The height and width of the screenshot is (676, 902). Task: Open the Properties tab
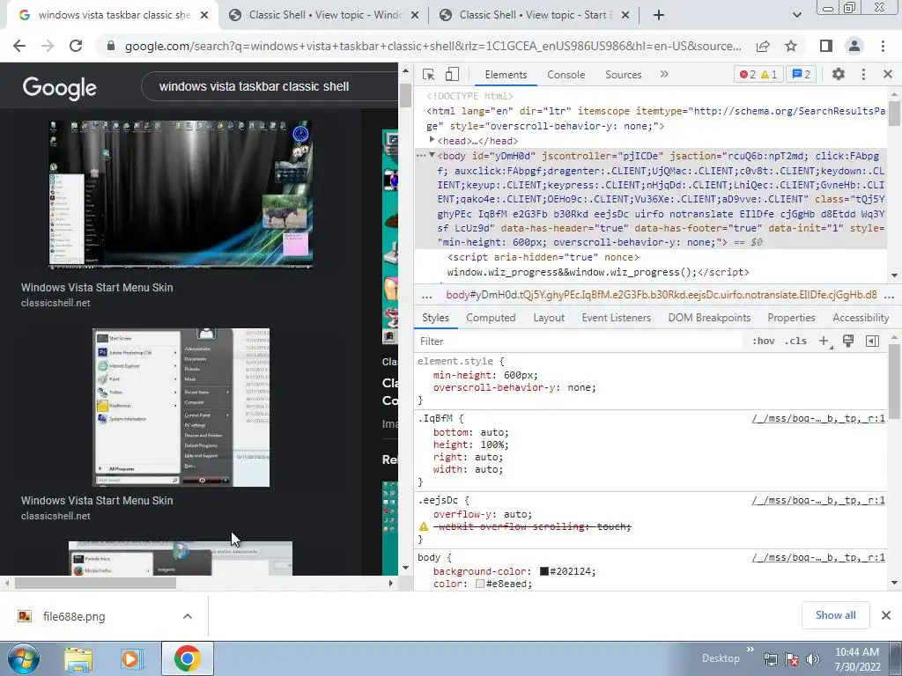791,318
